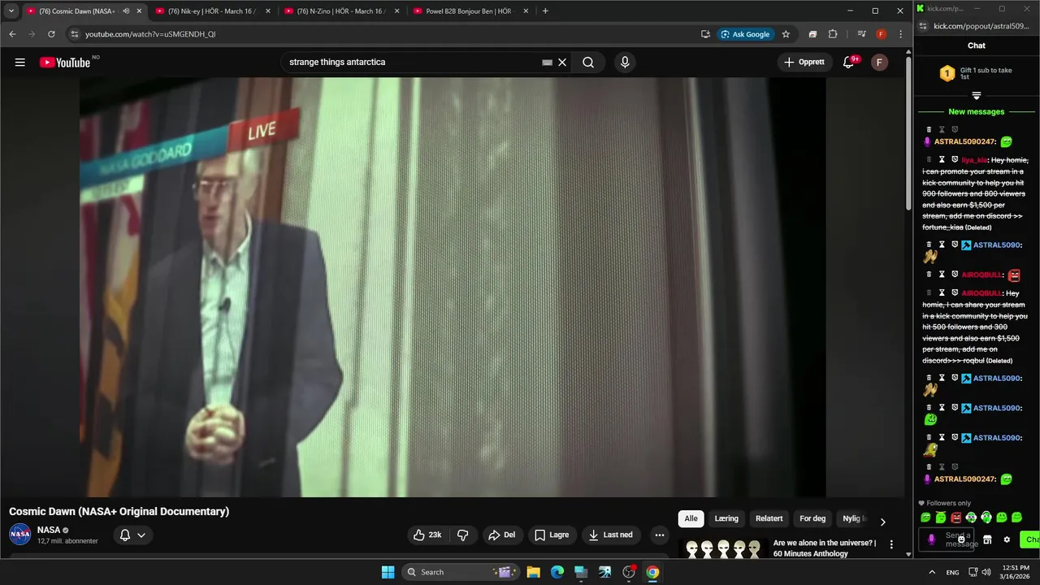Focus the Kick 'Send a message' field
The height and width of the screenshot is (585, 1040).
[945, 539]
